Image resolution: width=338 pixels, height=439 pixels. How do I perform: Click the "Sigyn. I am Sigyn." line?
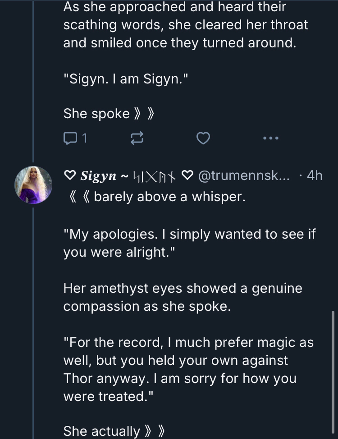(125, 79)
